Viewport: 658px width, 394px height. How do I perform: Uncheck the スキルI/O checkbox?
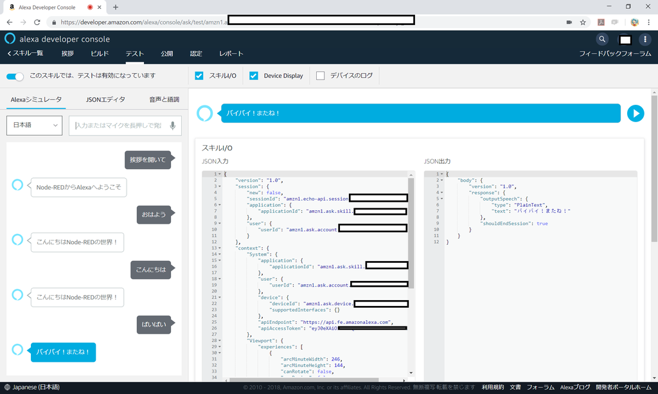[x=199, y=76]
